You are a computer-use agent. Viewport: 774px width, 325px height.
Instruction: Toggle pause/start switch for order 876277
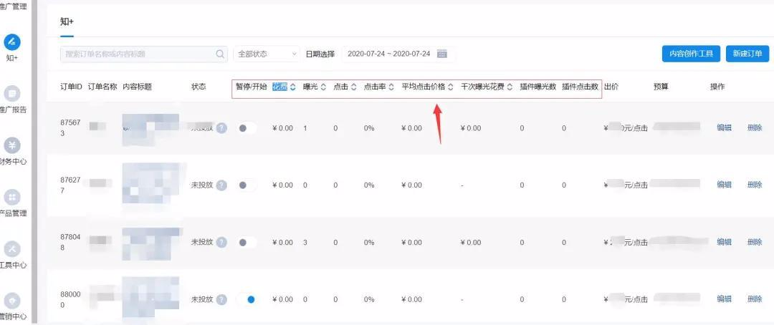[x=247, y=185]
